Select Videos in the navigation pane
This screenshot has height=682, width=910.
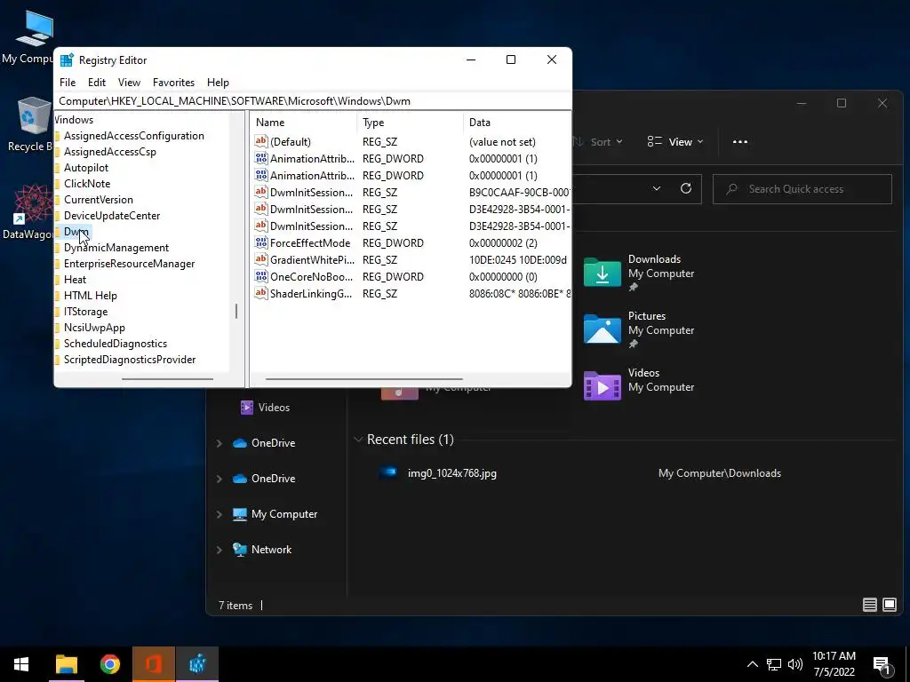coord(274,407)
